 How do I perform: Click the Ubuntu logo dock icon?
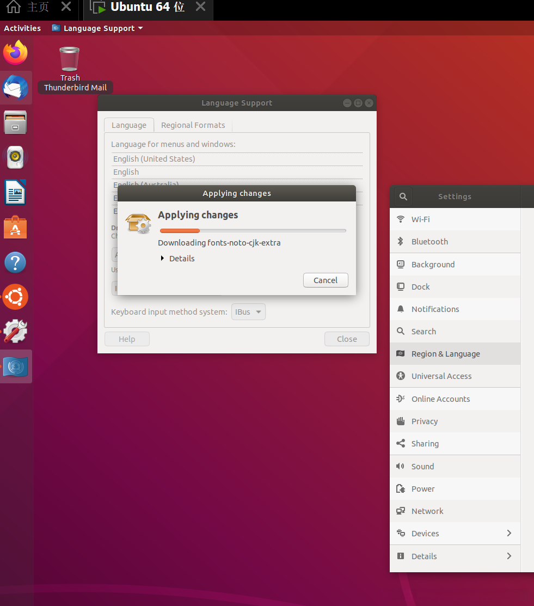tap(15, 297)
